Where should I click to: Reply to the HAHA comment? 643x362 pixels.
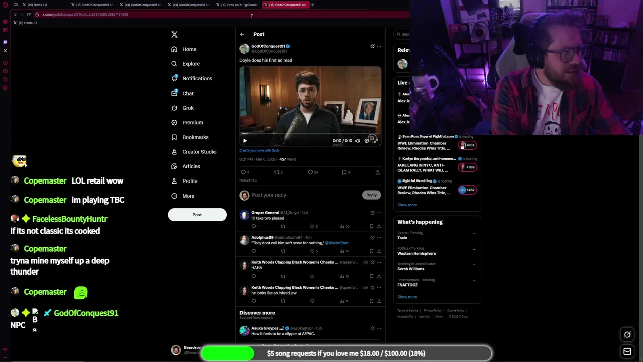[x=254, y=276]
